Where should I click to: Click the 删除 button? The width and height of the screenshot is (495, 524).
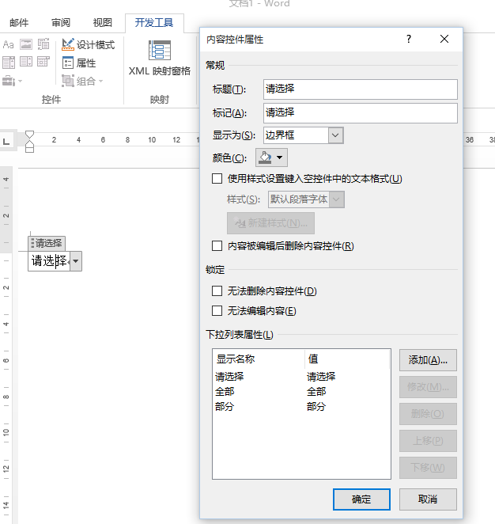[428, 414]
